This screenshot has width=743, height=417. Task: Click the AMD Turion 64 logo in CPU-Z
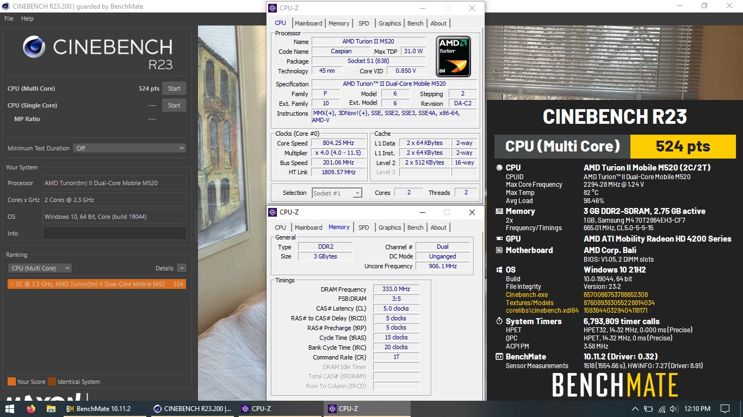(x=454, y=56)
